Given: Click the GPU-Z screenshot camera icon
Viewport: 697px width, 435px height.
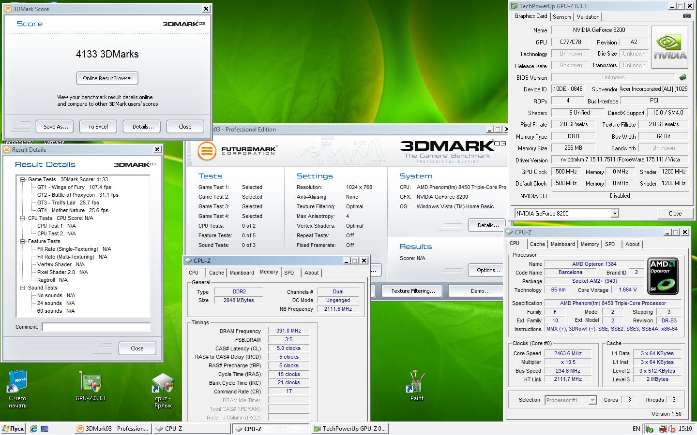Looking at the screenshot, I should [686, 16].
